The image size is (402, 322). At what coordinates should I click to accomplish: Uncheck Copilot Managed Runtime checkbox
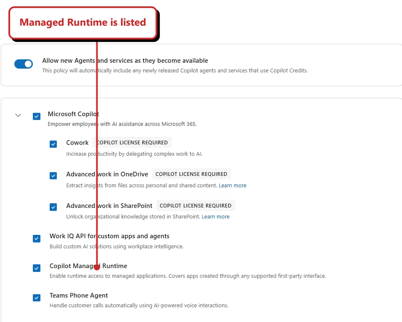[x=37, y=268]
